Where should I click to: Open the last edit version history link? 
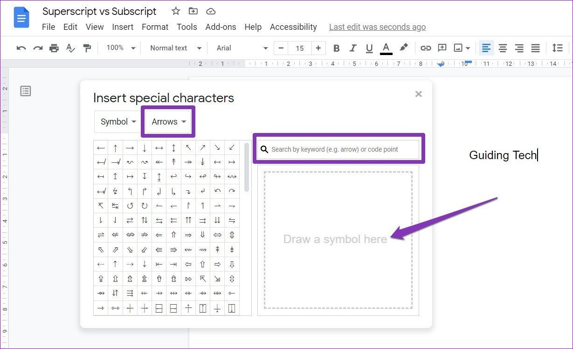pyautogui.click(x=377, y=27)
